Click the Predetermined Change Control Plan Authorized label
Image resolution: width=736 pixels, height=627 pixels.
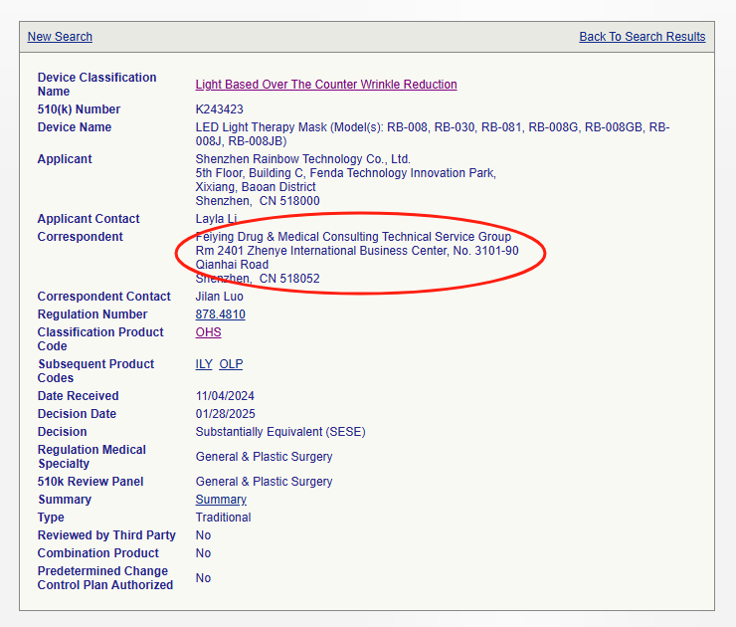[104, 578]
